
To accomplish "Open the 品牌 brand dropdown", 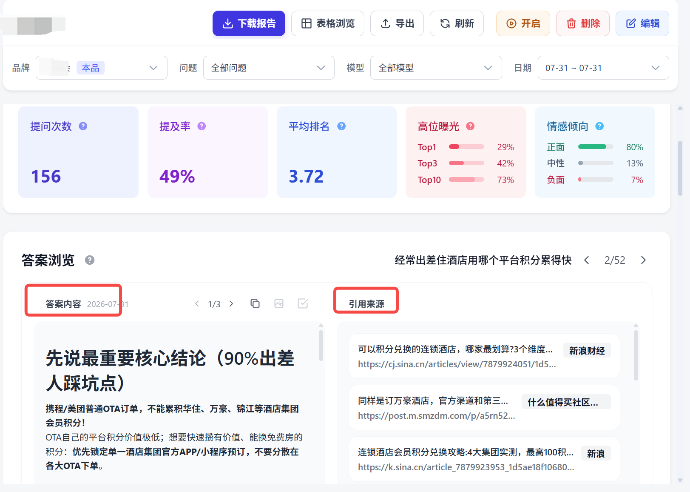I will coord(102,68).
